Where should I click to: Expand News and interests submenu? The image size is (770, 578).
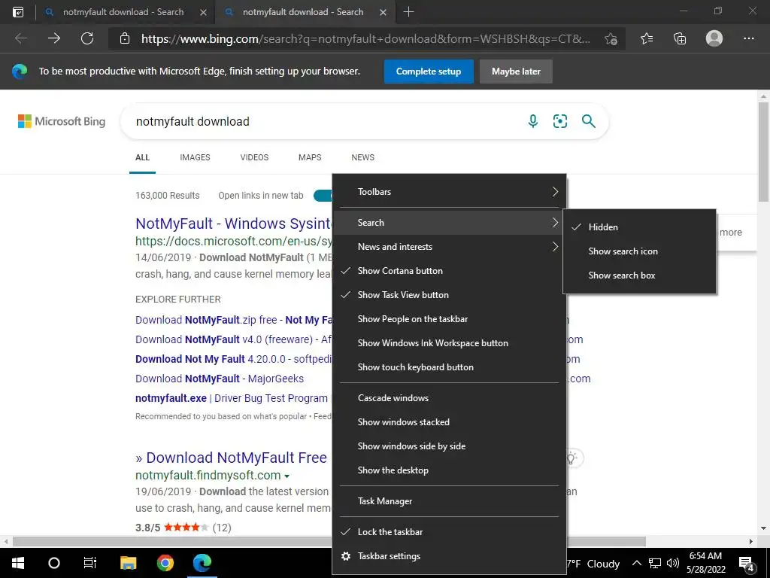pos(450,247)
